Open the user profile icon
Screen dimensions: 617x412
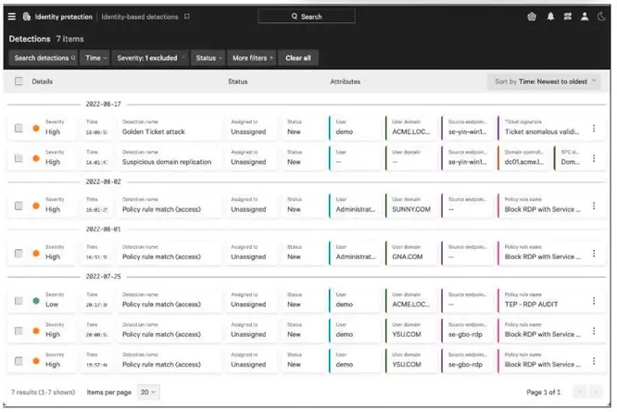(x=585, y=17)
